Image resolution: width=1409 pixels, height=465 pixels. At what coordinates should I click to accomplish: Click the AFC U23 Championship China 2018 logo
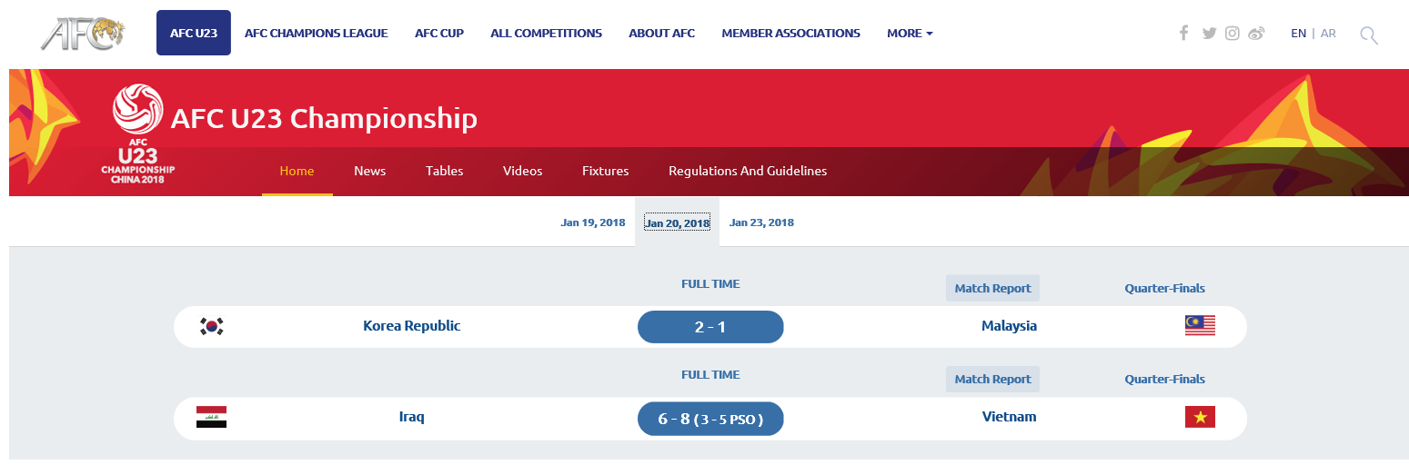[138, 134]
